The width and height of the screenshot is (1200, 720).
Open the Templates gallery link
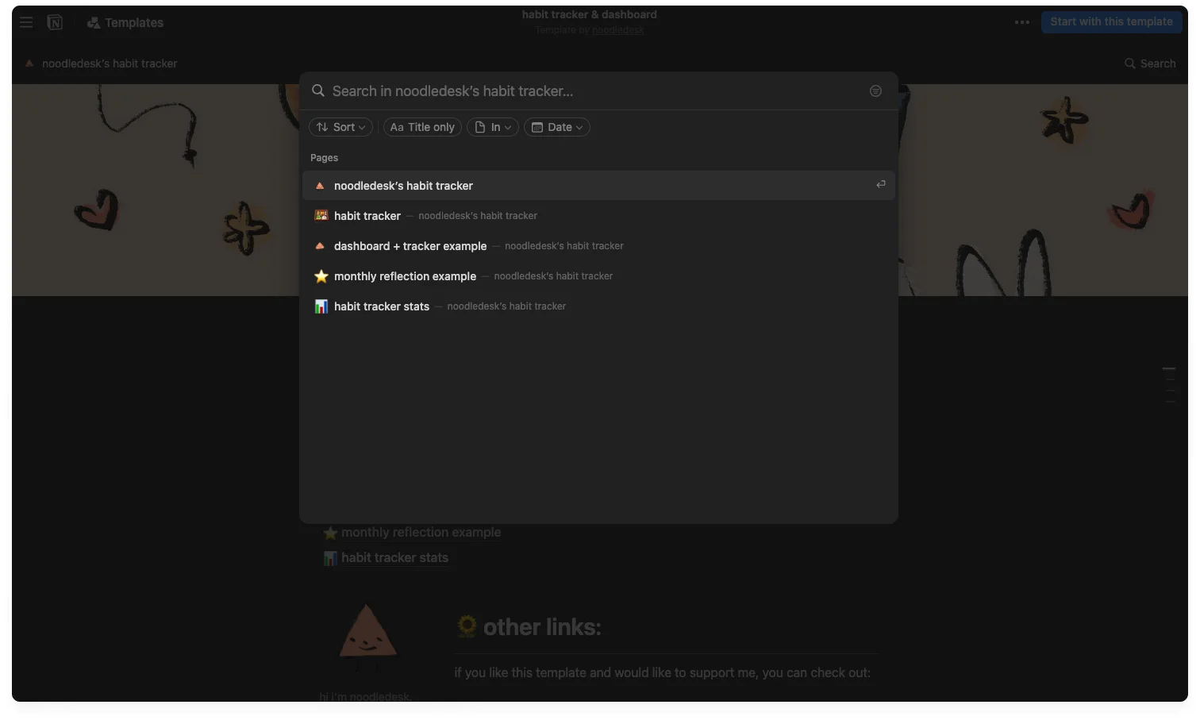click(125, 22)
